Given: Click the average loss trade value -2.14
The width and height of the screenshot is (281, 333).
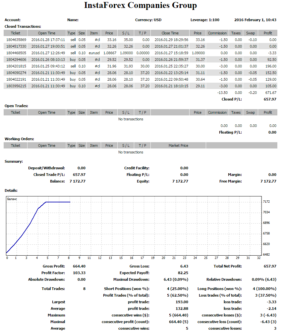Looking at the screenshot, I should pos(271,309).
